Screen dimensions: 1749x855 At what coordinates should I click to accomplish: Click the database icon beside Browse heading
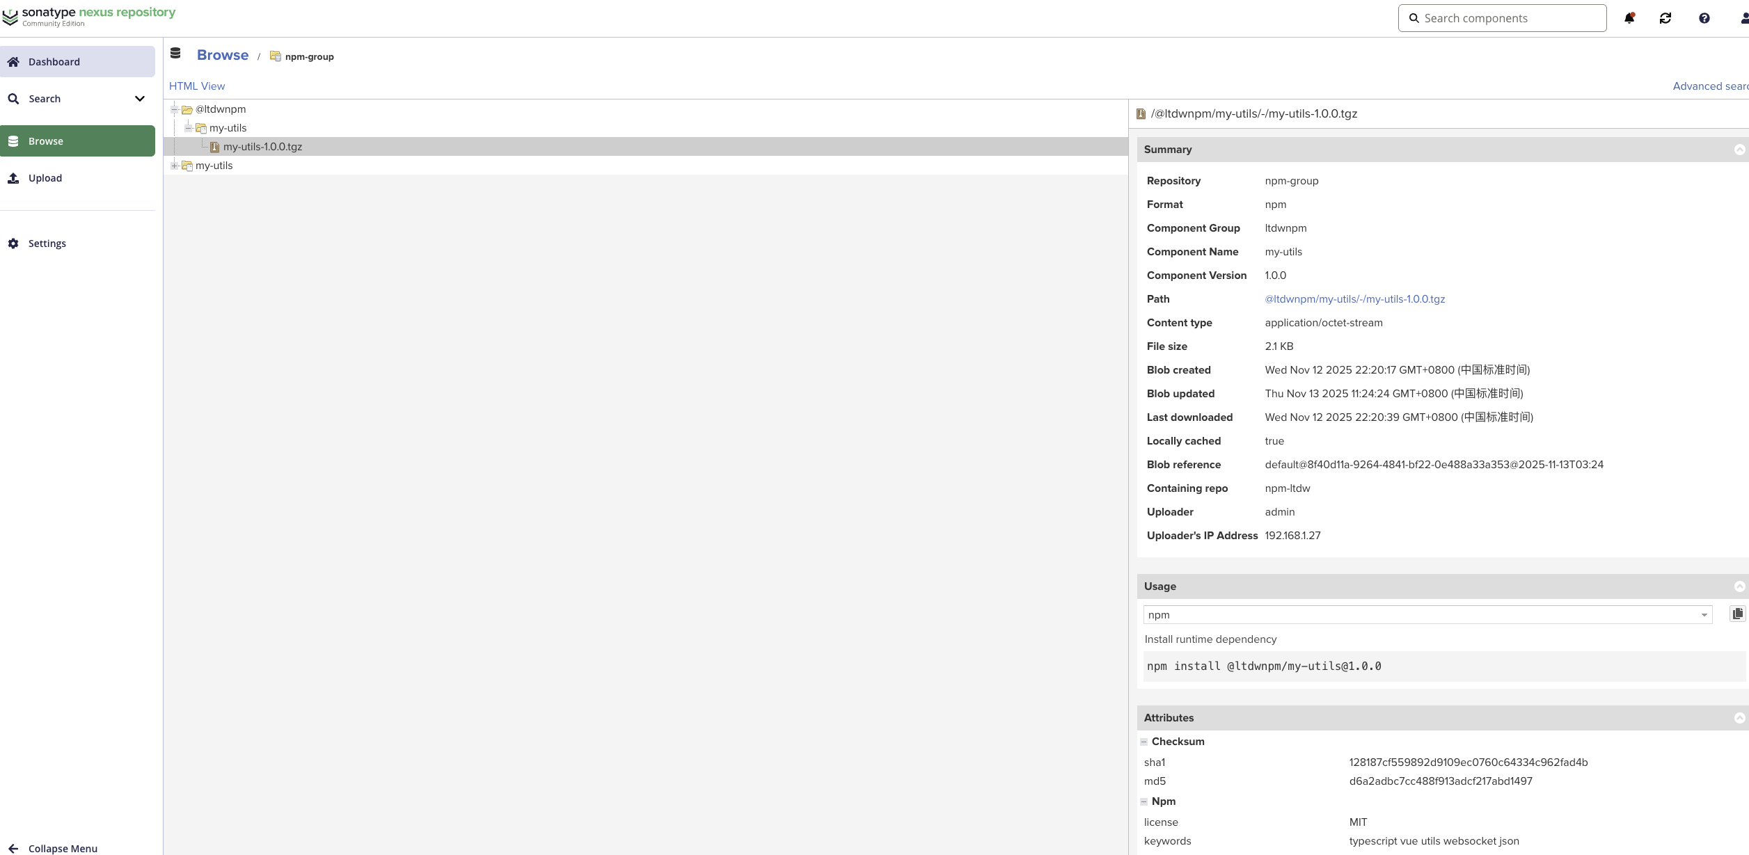tap(175, 54)
